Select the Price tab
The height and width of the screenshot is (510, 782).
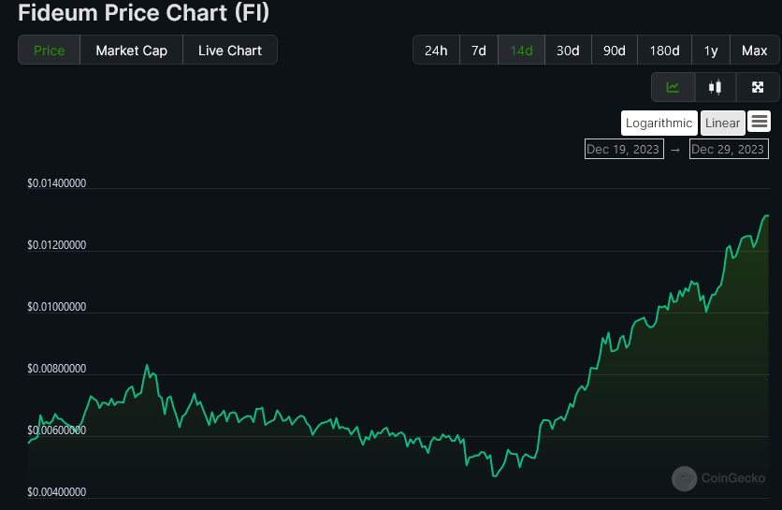49,51
